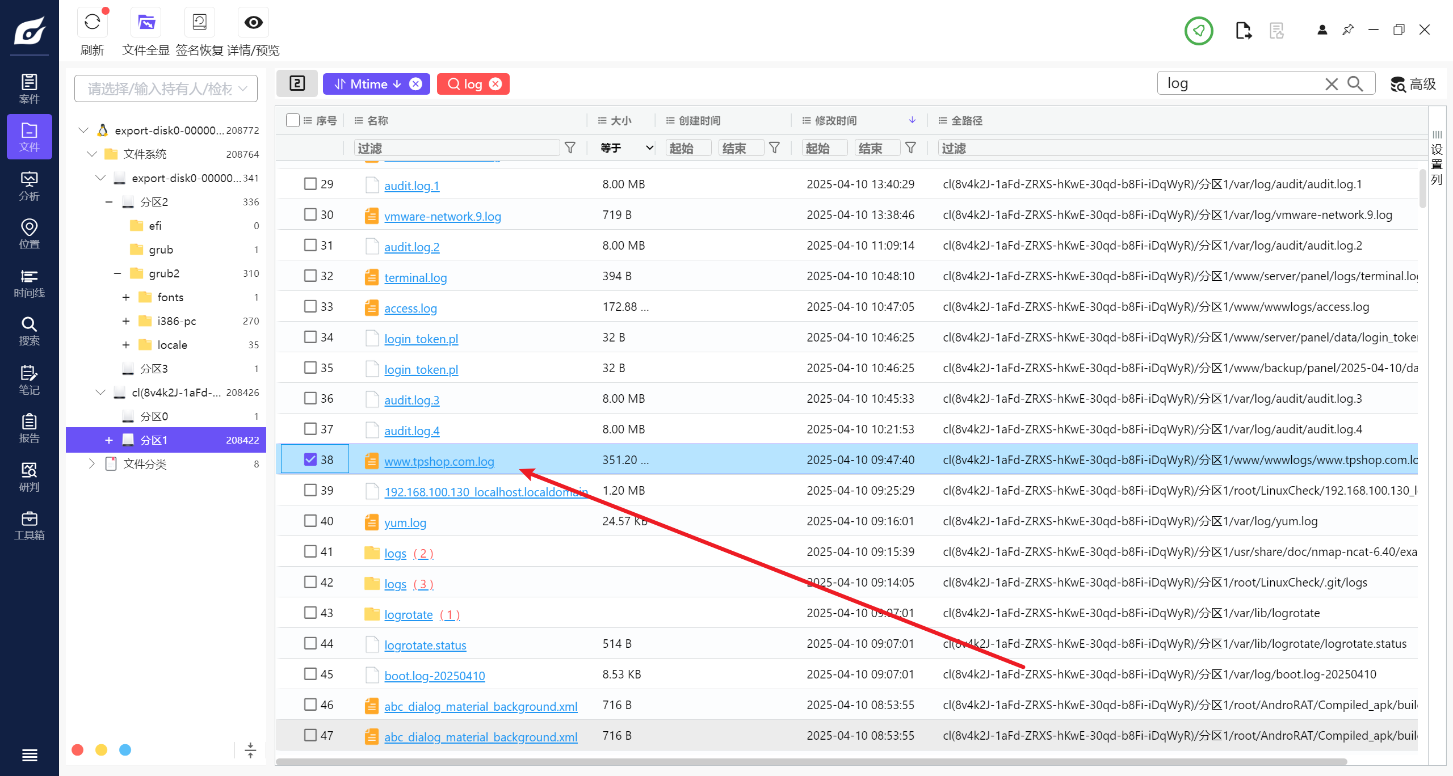This screenshot has width=1453, height=776.
Task: Click the magnifier search icon in search box
Action: pyautogui.click(x=1355, y=84)
